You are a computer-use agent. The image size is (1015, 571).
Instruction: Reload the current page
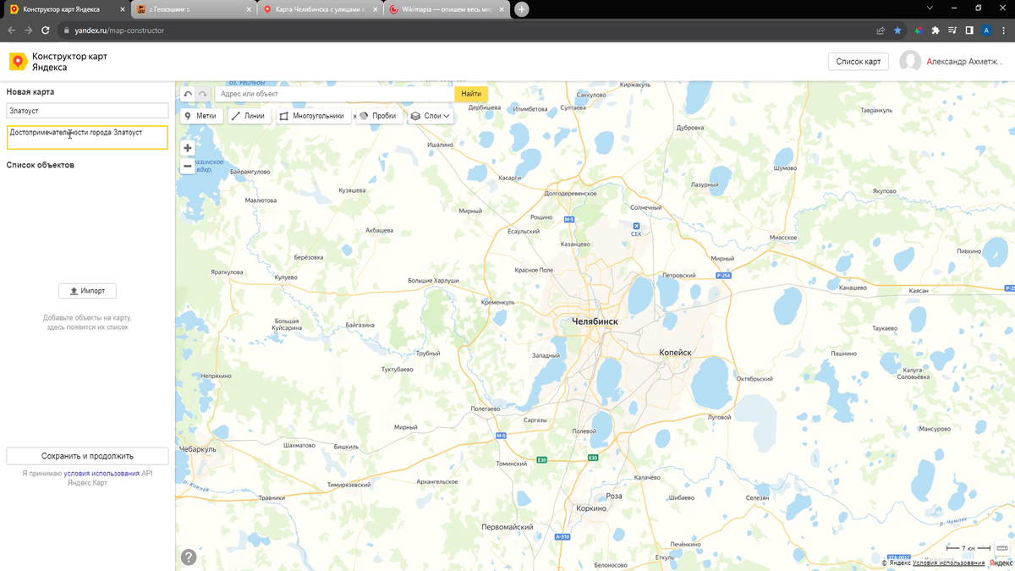point(46,30)
